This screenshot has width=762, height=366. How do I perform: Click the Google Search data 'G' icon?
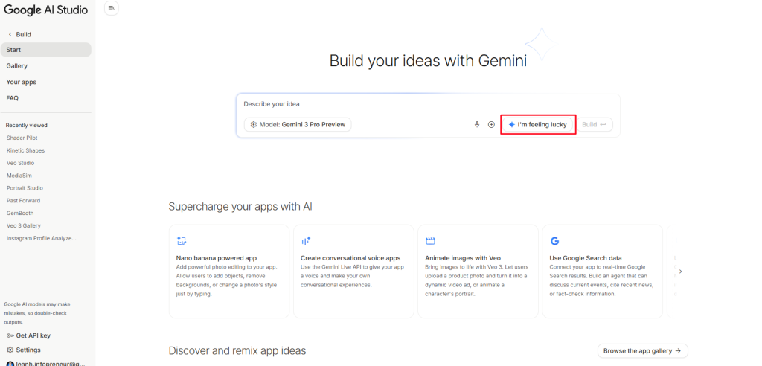554,241
